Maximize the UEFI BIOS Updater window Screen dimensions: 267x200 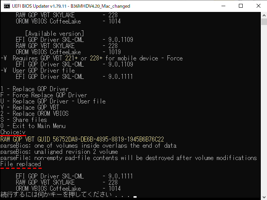click(x=240, y=6)
